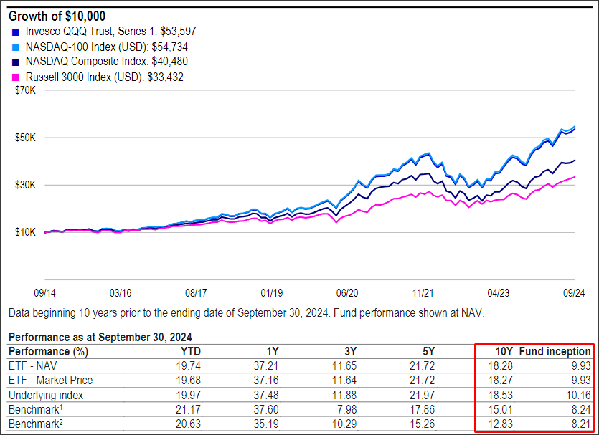The image size is (599, 435).
Task: Click Underlying index 10Y value 18.53
Action: (501, 395)
